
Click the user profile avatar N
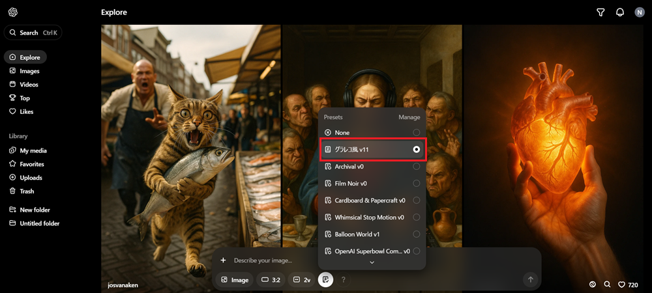click(639, 12)
